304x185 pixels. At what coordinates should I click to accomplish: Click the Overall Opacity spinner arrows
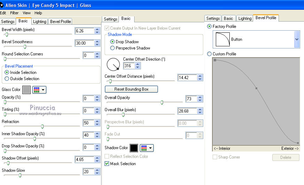(x=200, y=99)
